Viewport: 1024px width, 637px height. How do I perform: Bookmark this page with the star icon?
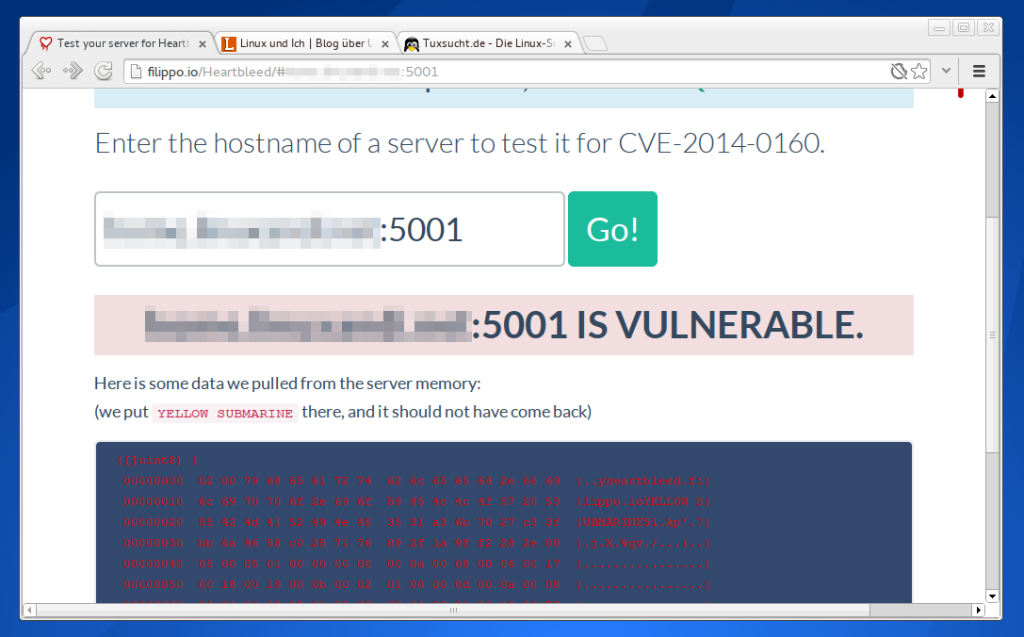[x=918, y=72]
